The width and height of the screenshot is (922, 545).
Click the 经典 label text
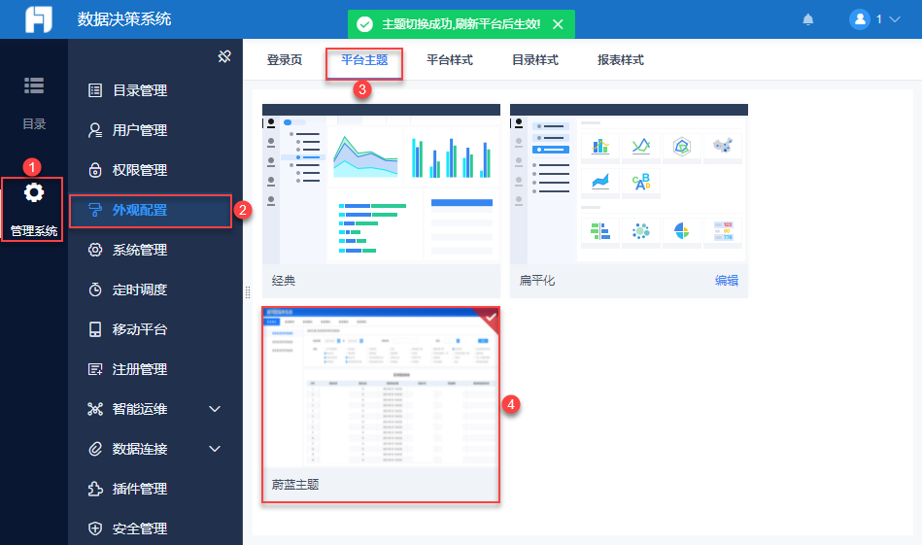click(284, 281)
